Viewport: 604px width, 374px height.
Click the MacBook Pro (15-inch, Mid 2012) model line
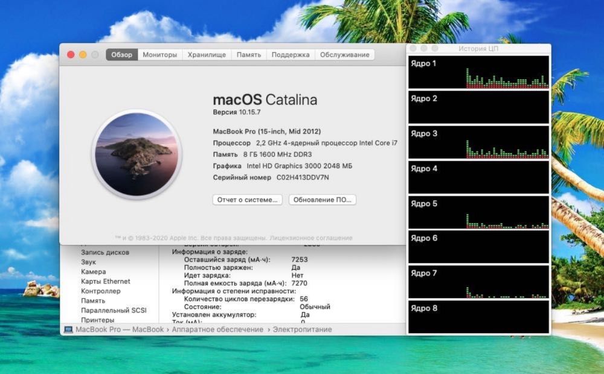(267, 132)
